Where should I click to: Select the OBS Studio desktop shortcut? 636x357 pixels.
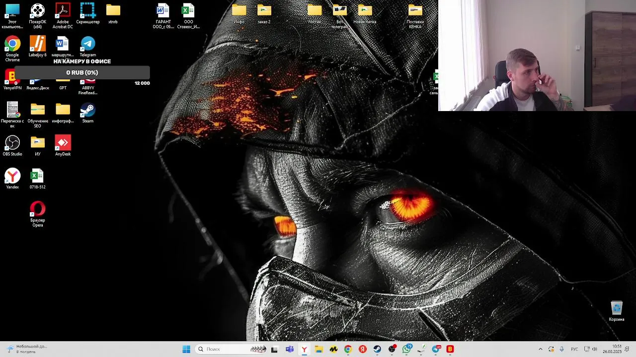point(12,145)
